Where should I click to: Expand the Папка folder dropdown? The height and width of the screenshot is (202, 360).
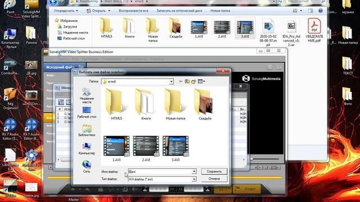[171, 81]
